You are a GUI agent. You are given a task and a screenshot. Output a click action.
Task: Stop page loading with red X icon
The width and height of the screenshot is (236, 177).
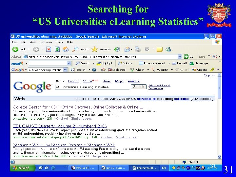click(x=49, y=49)
